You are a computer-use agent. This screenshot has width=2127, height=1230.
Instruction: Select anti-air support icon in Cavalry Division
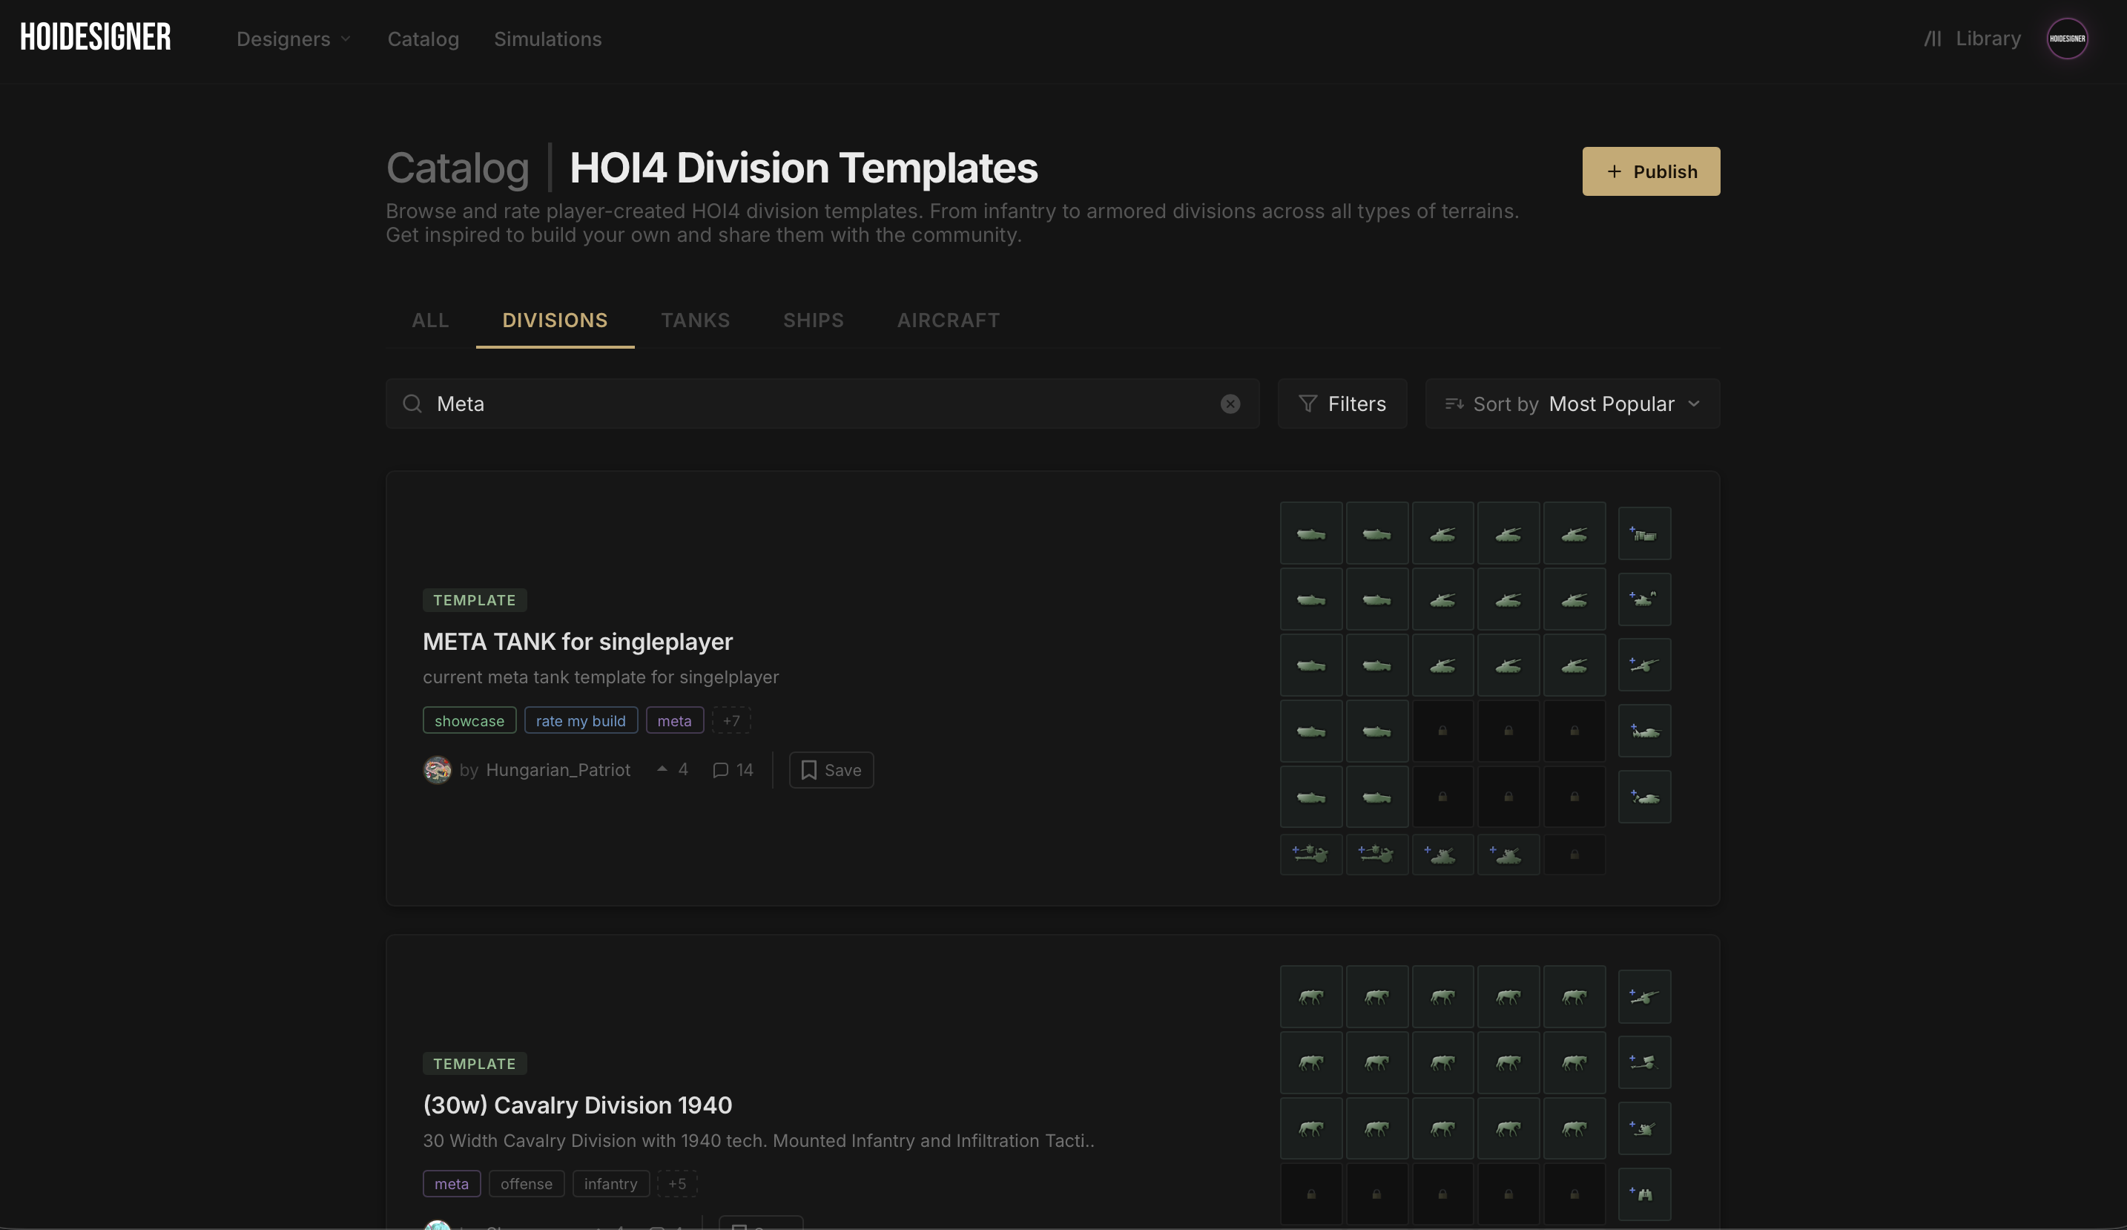tap(1644, 1128)
